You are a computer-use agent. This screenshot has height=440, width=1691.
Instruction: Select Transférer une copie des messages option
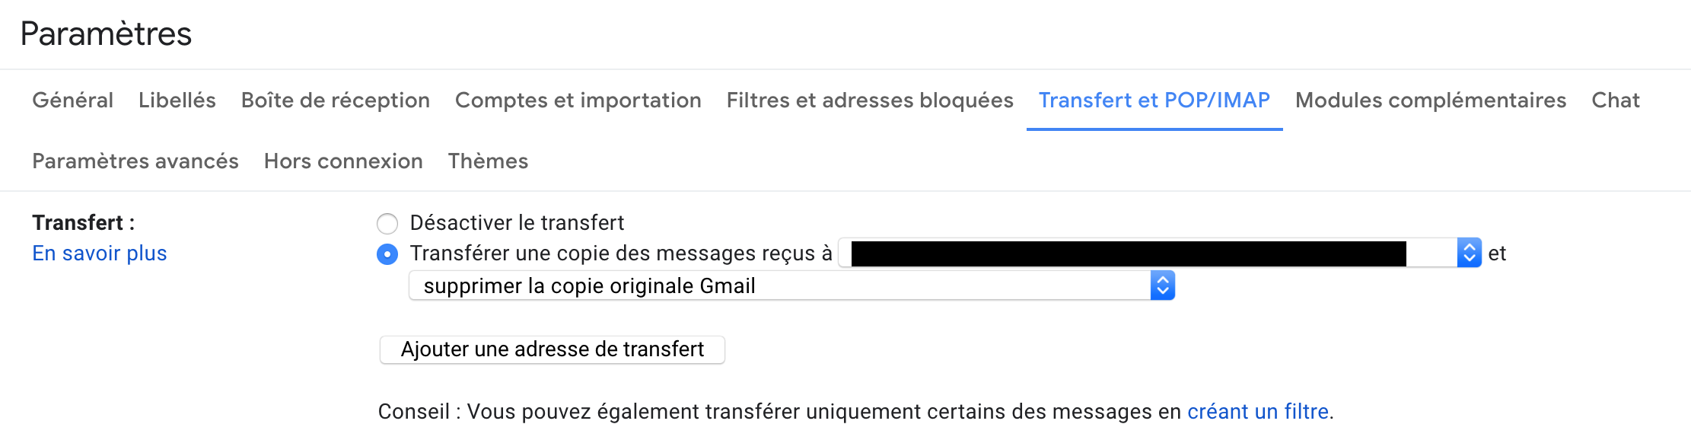[387, 253]
